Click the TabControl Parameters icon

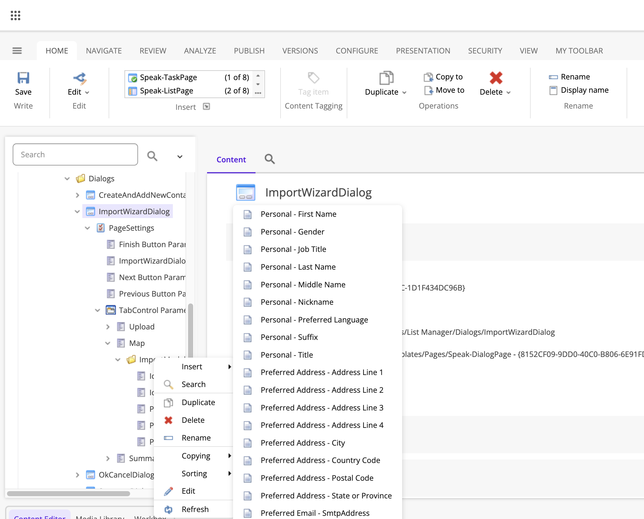(111, 310)
